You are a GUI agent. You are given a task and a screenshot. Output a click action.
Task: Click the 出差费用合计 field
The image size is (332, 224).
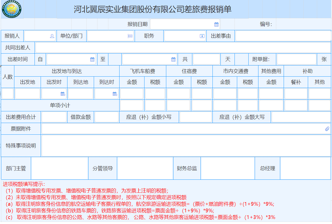54,117
